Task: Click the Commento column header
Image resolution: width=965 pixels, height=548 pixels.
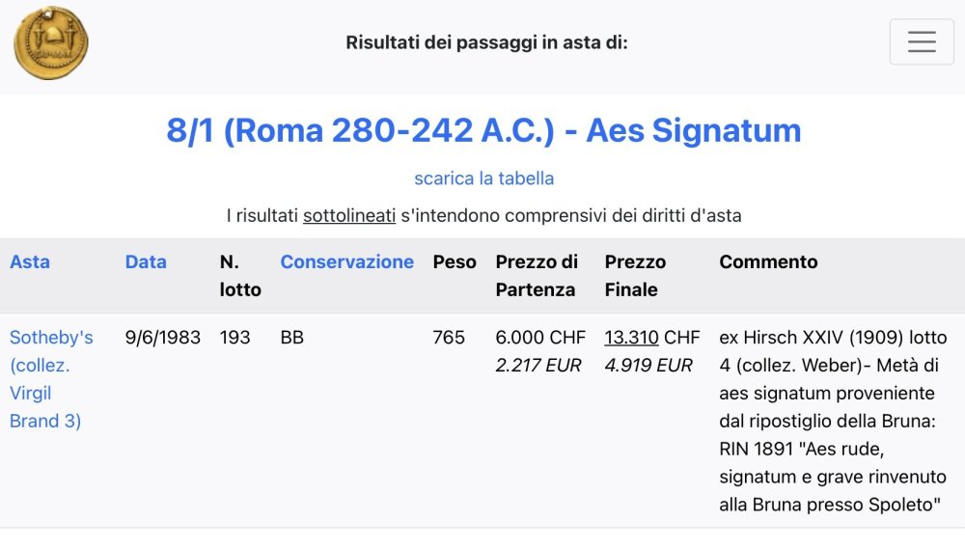Action: 768,261
